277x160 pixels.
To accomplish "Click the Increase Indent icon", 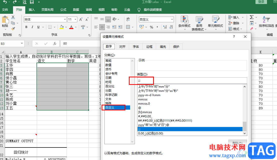I will coord(120,27).
